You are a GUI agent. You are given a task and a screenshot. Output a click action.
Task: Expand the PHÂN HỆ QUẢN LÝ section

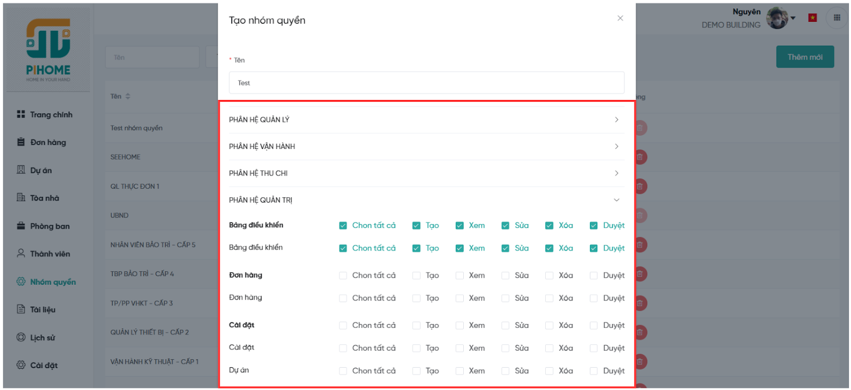tap(616, 120)
